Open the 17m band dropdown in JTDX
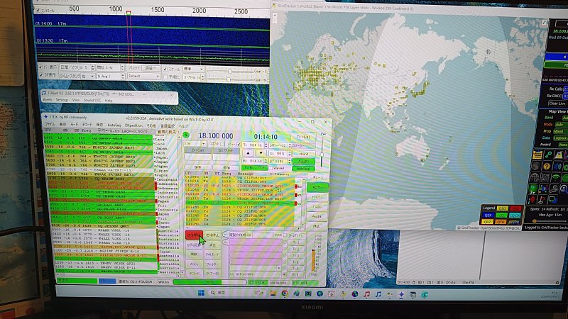 195,144
